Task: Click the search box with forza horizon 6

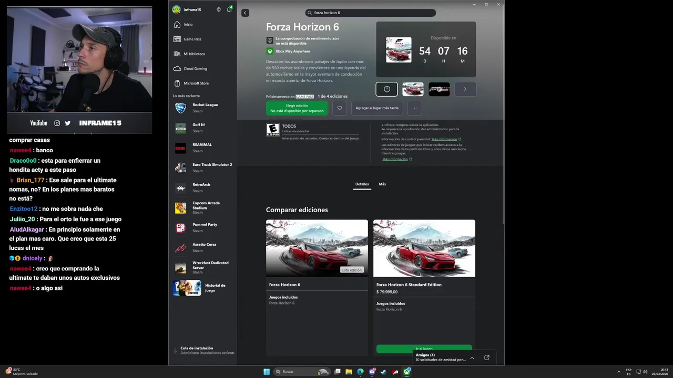Action: [x=371, y=13]
